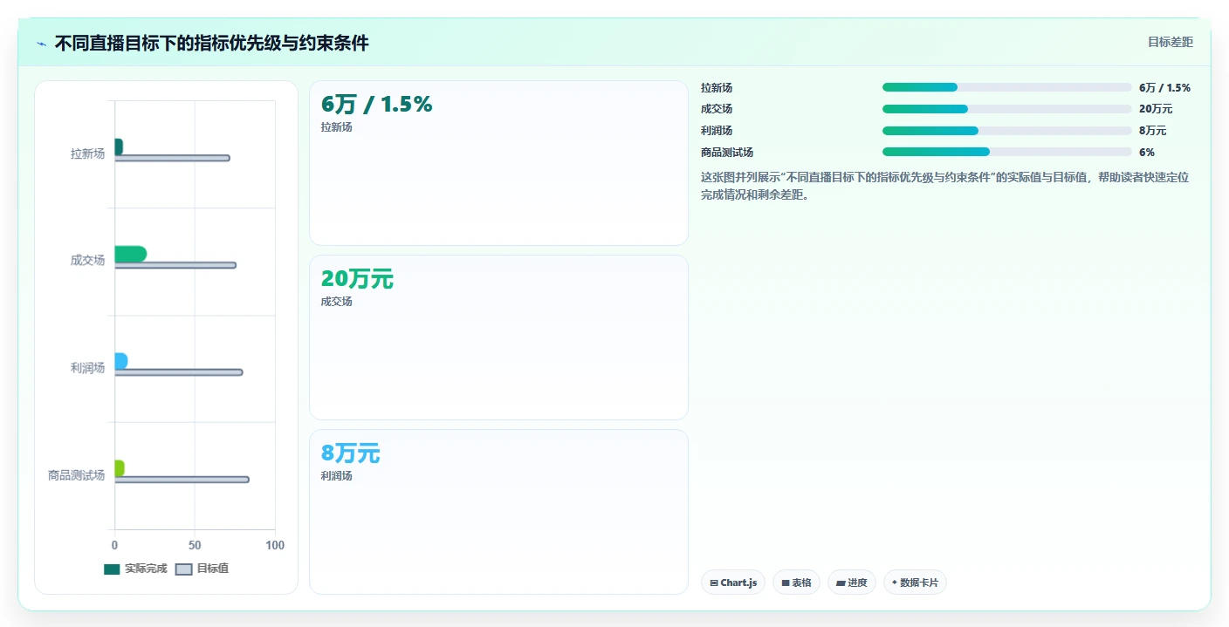1229x627 pixels.
Task: Click the x-axis value 50
Action: click(195, 545)
